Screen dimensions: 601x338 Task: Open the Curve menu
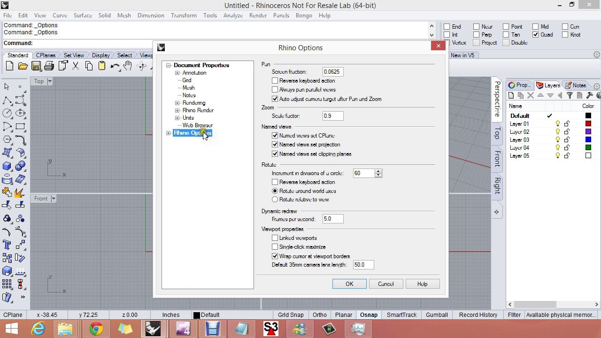point(60,15)
